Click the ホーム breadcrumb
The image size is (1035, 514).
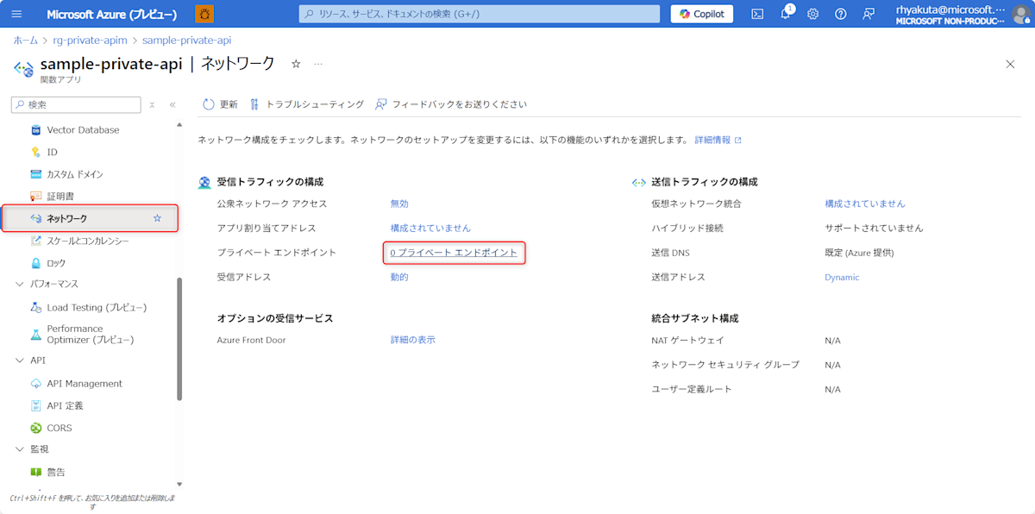click(x=25, y=41)
